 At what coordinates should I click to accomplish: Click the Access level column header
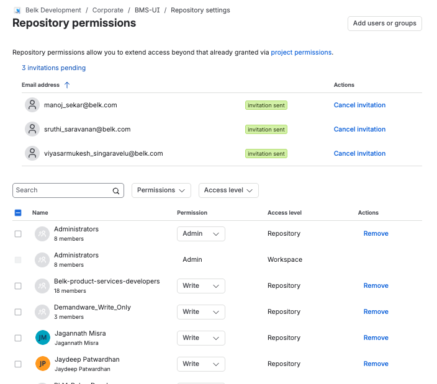click(284, 213)
